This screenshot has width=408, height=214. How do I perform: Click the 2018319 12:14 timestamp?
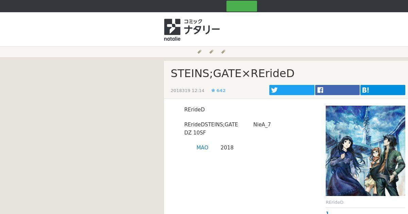coord(187,90)
